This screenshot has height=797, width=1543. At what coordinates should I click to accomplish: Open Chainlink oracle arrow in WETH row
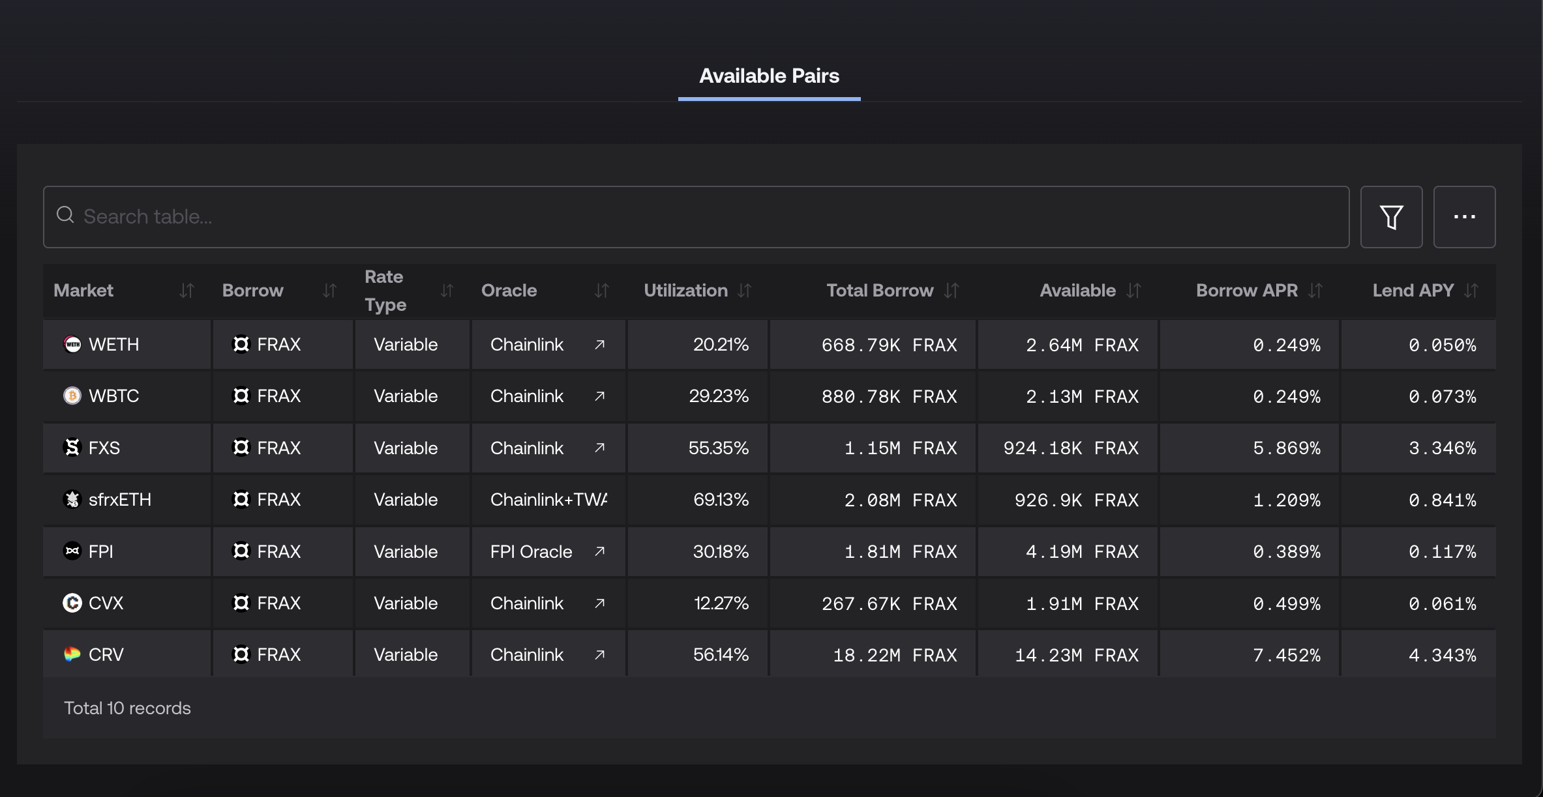pos(600,344)
